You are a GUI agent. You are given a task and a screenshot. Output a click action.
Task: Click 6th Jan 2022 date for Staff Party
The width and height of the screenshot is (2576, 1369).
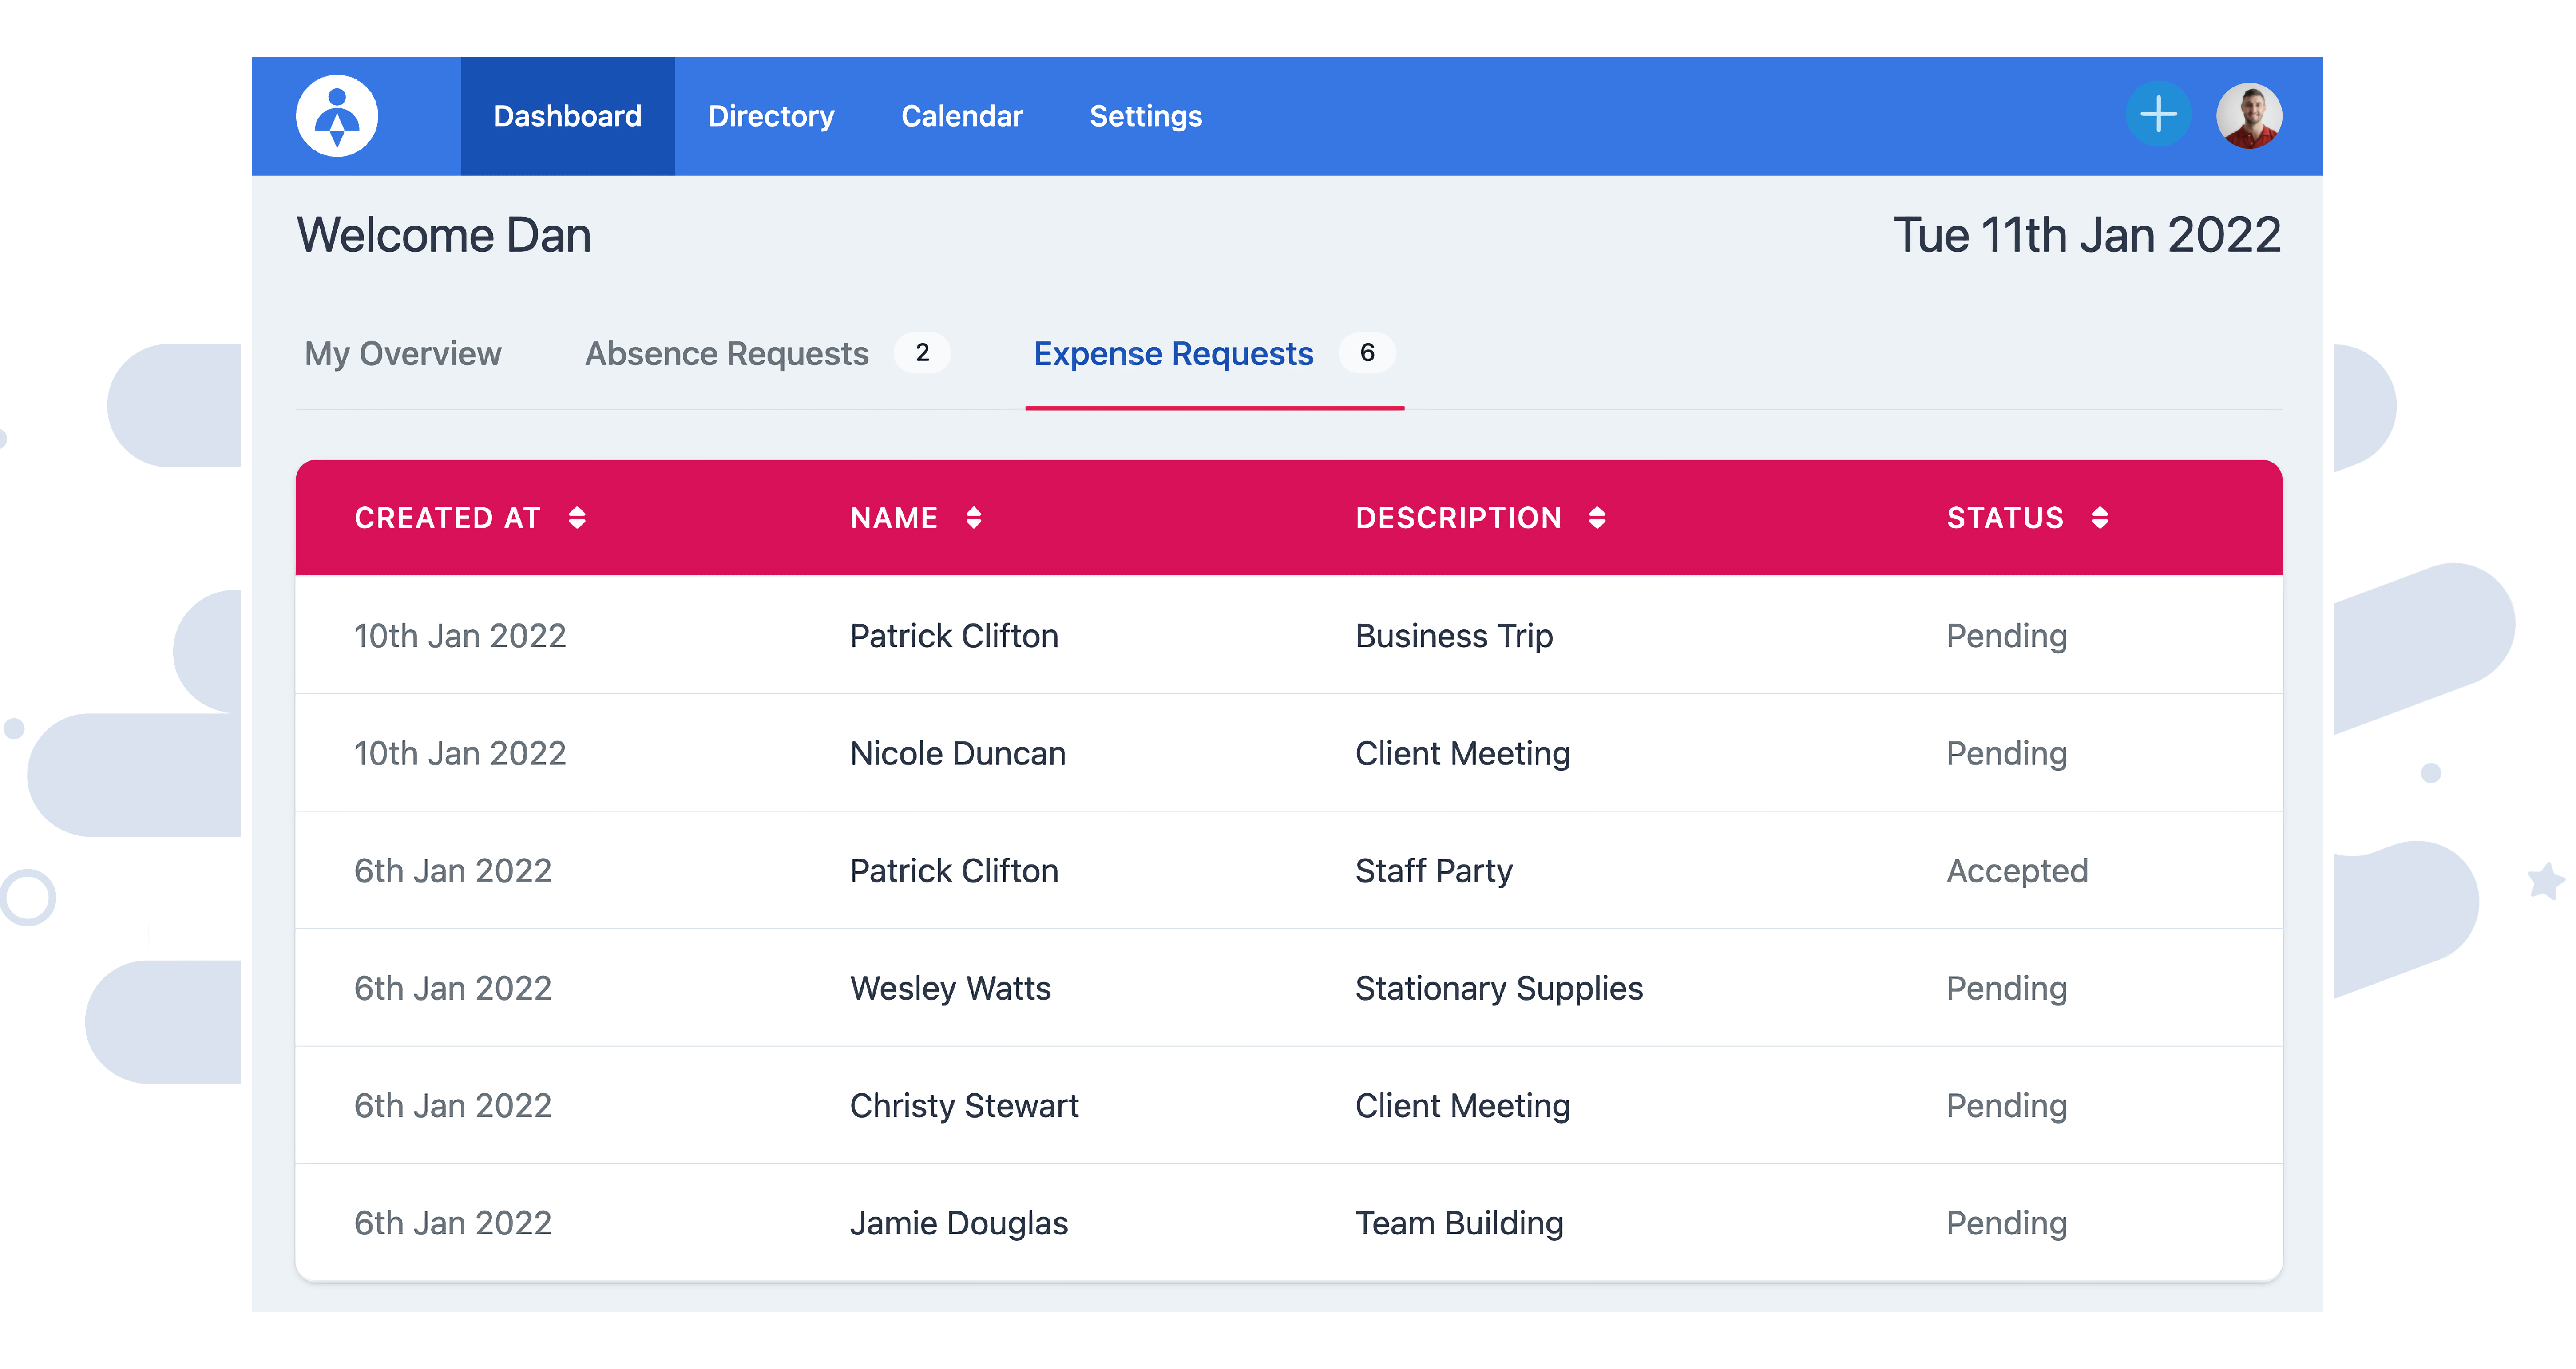(x=453, y=871)
